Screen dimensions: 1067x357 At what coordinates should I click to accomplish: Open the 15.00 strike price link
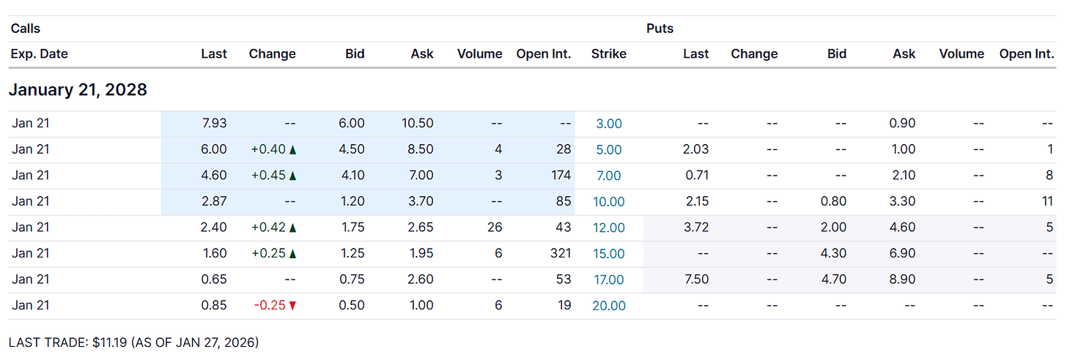pyautogui.click(x=609, y=254)
